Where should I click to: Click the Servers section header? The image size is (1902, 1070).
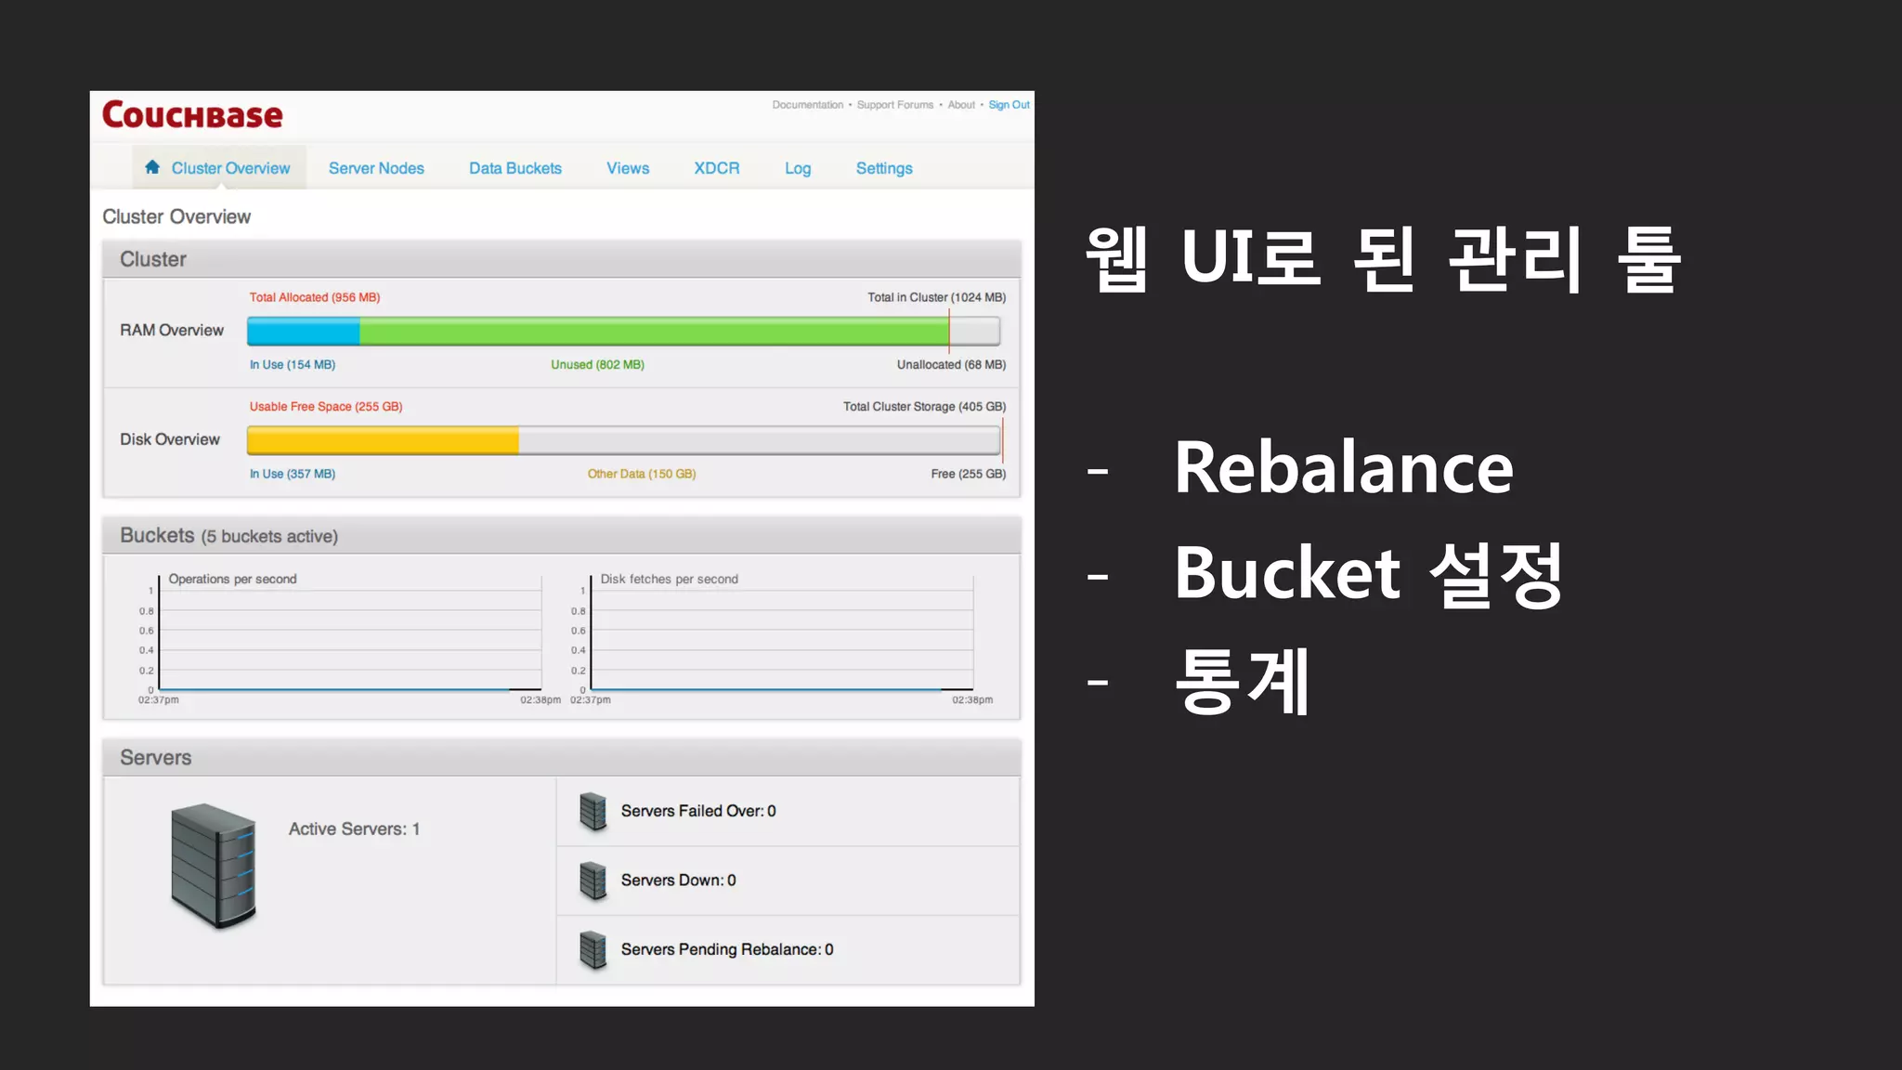561,758
